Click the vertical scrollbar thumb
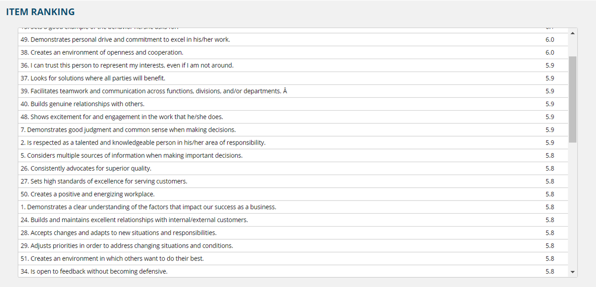The height and width of the screenshot is (287, 596). tap(572, 99)
